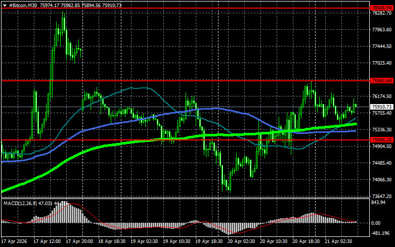Select the red 76561.64 price level label

[382, 81]
